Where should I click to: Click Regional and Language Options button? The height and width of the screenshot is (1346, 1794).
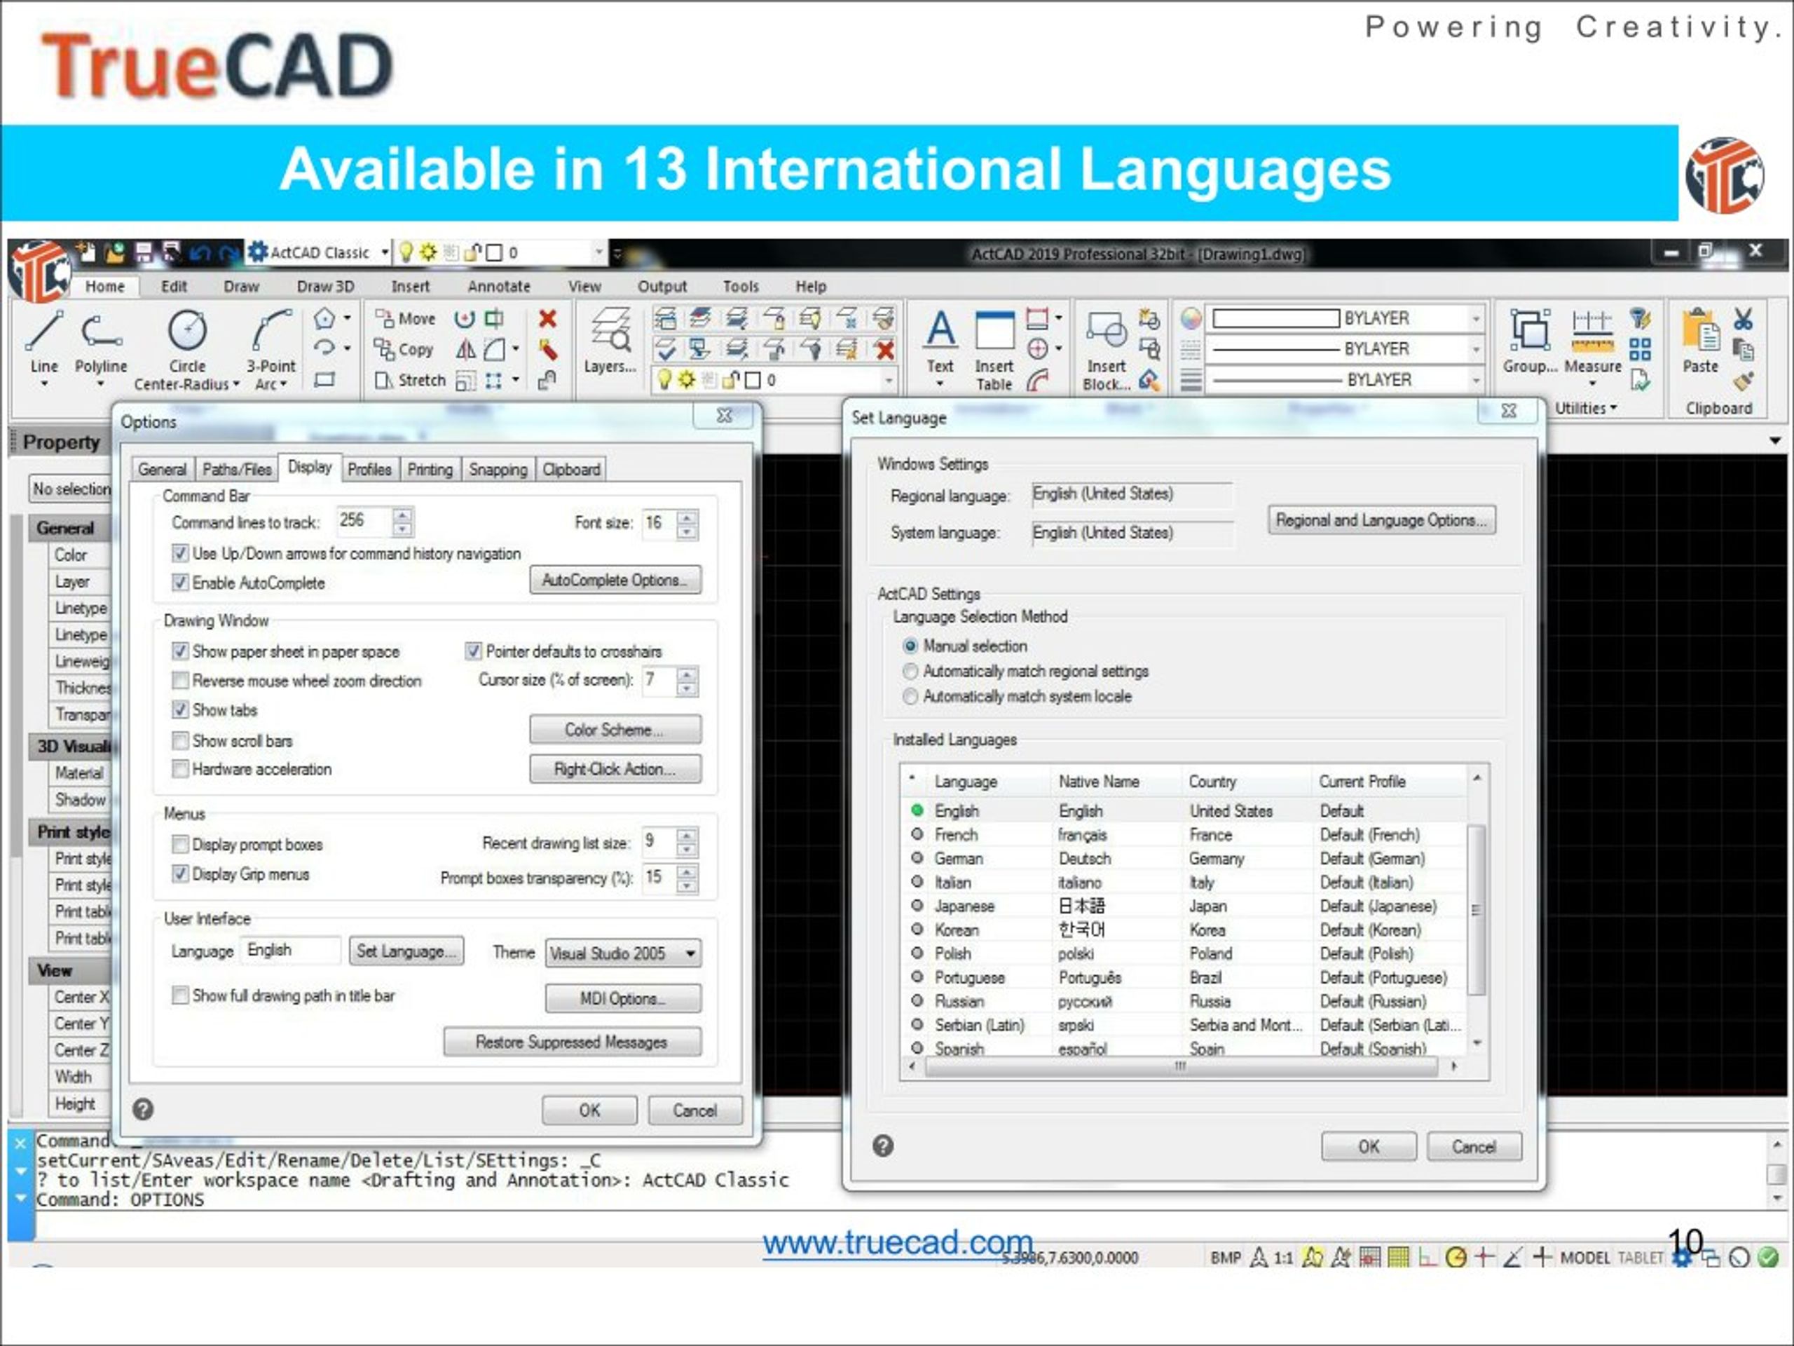tap(1382, 520)
